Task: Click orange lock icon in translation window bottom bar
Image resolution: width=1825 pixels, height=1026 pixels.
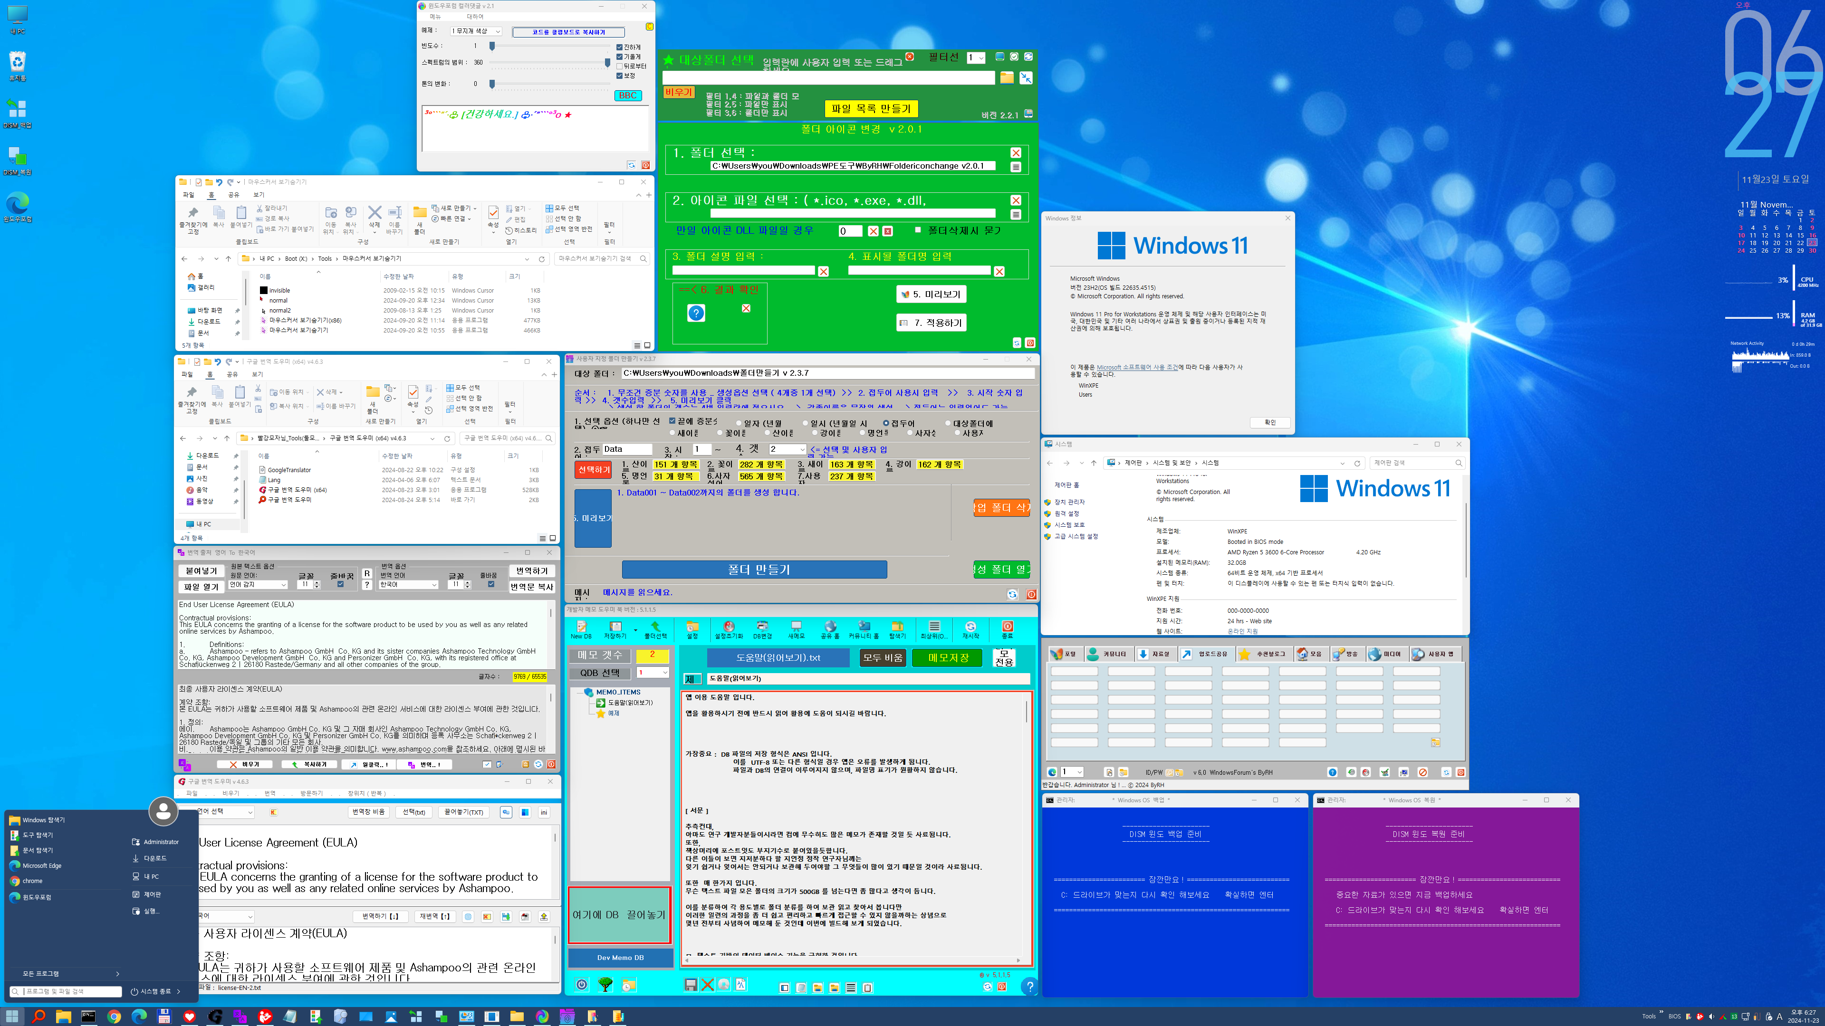Action: pyautogui.click(x=525, y=765)
